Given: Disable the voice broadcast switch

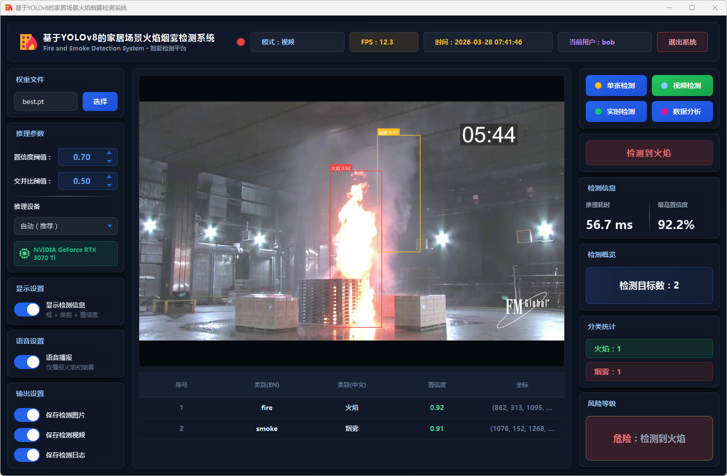Looking at the screenshot, I should [27, 362].
